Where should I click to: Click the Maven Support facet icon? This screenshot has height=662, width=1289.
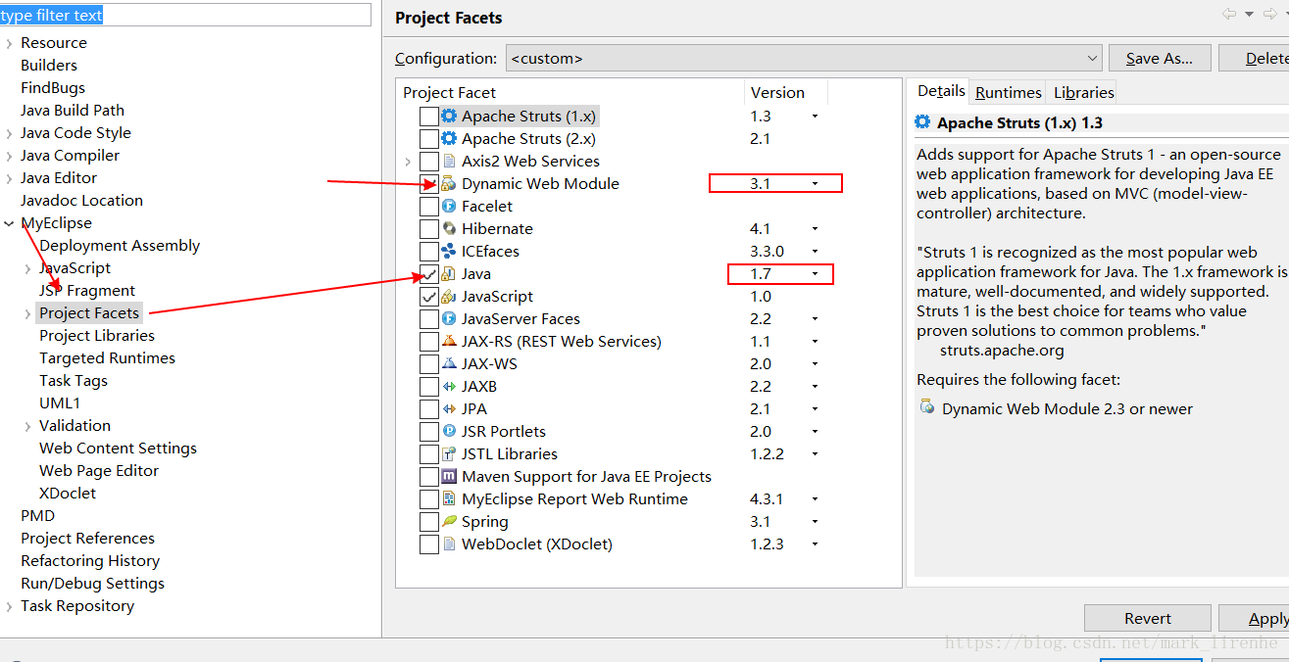449,476
